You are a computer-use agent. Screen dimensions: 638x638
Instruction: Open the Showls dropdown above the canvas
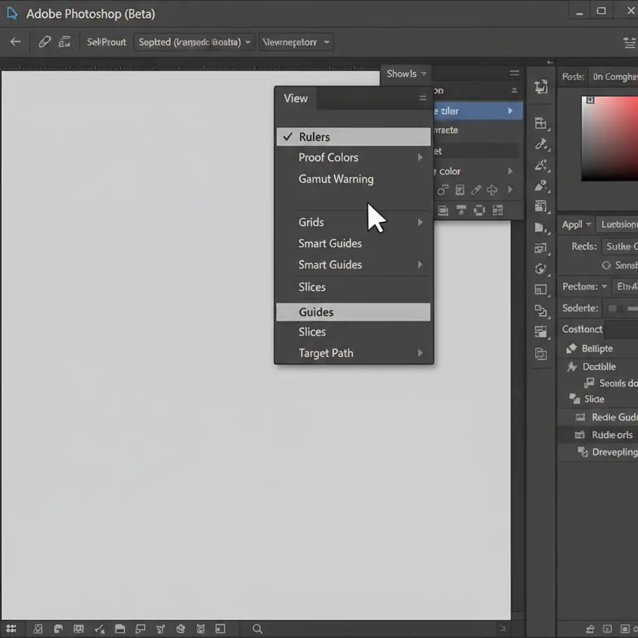406,74
